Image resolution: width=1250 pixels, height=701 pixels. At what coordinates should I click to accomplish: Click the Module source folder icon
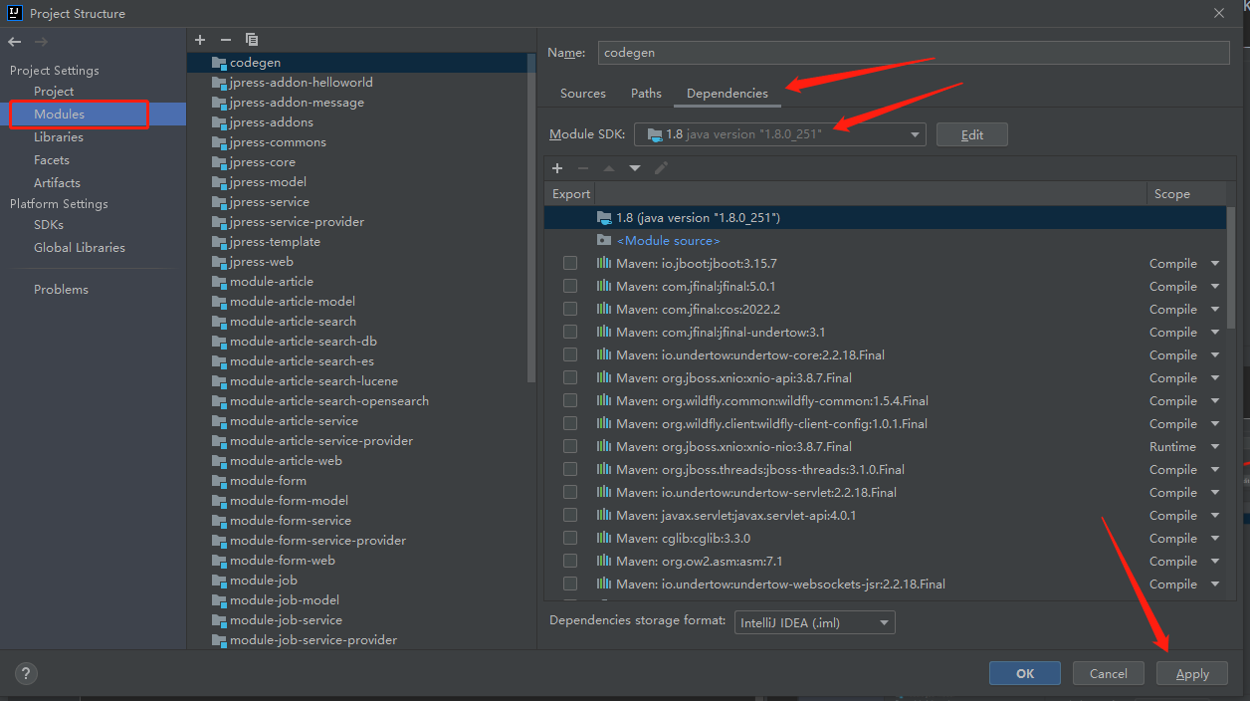point(603,240)
